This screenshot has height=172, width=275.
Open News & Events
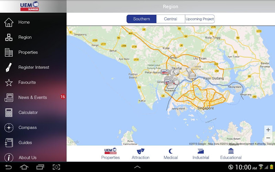pos(33,97)
